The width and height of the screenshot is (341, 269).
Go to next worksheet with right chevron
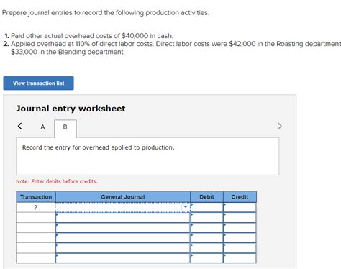point(280,126)
